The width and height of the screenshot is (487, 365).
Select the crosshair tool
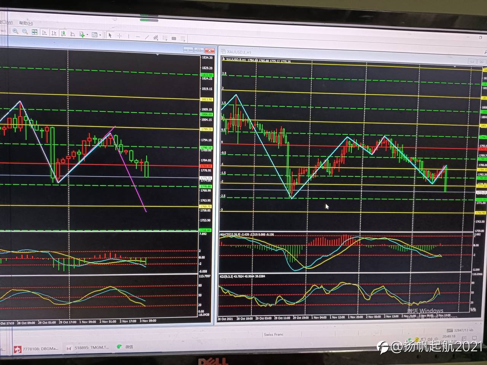pyautogui.click(x=119, y=36)
